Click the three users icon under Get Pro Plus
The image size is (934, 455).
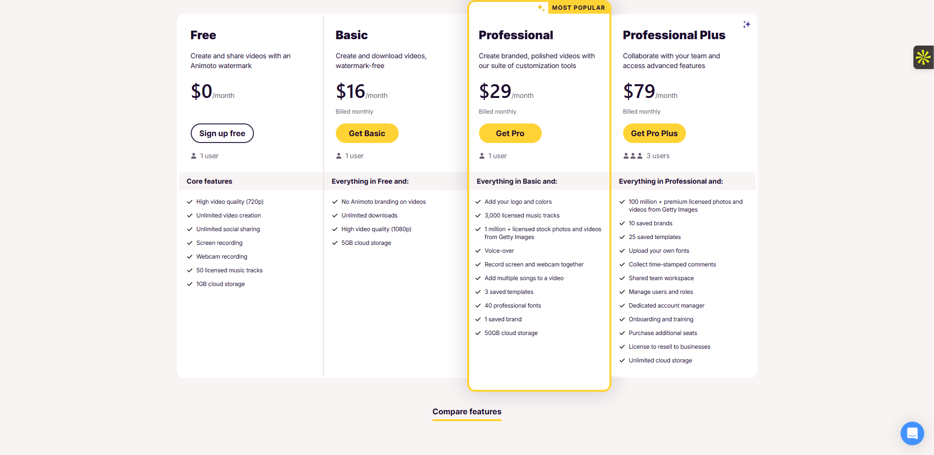[x=632, y=156]
